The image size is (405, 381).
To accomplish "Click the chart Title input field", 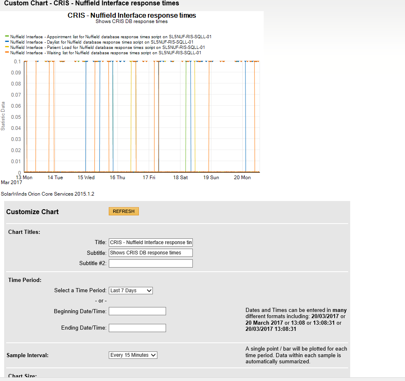I will point(150,242).
